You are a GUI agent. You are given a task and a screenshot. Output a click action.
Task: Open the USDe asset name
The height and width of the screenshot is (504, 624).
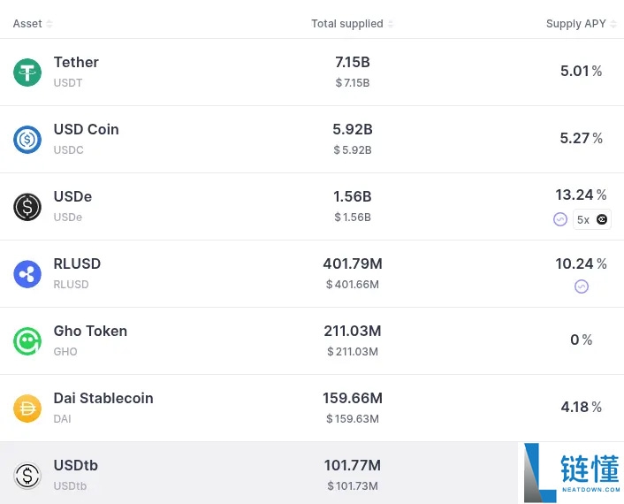click(x=72, y=196)
